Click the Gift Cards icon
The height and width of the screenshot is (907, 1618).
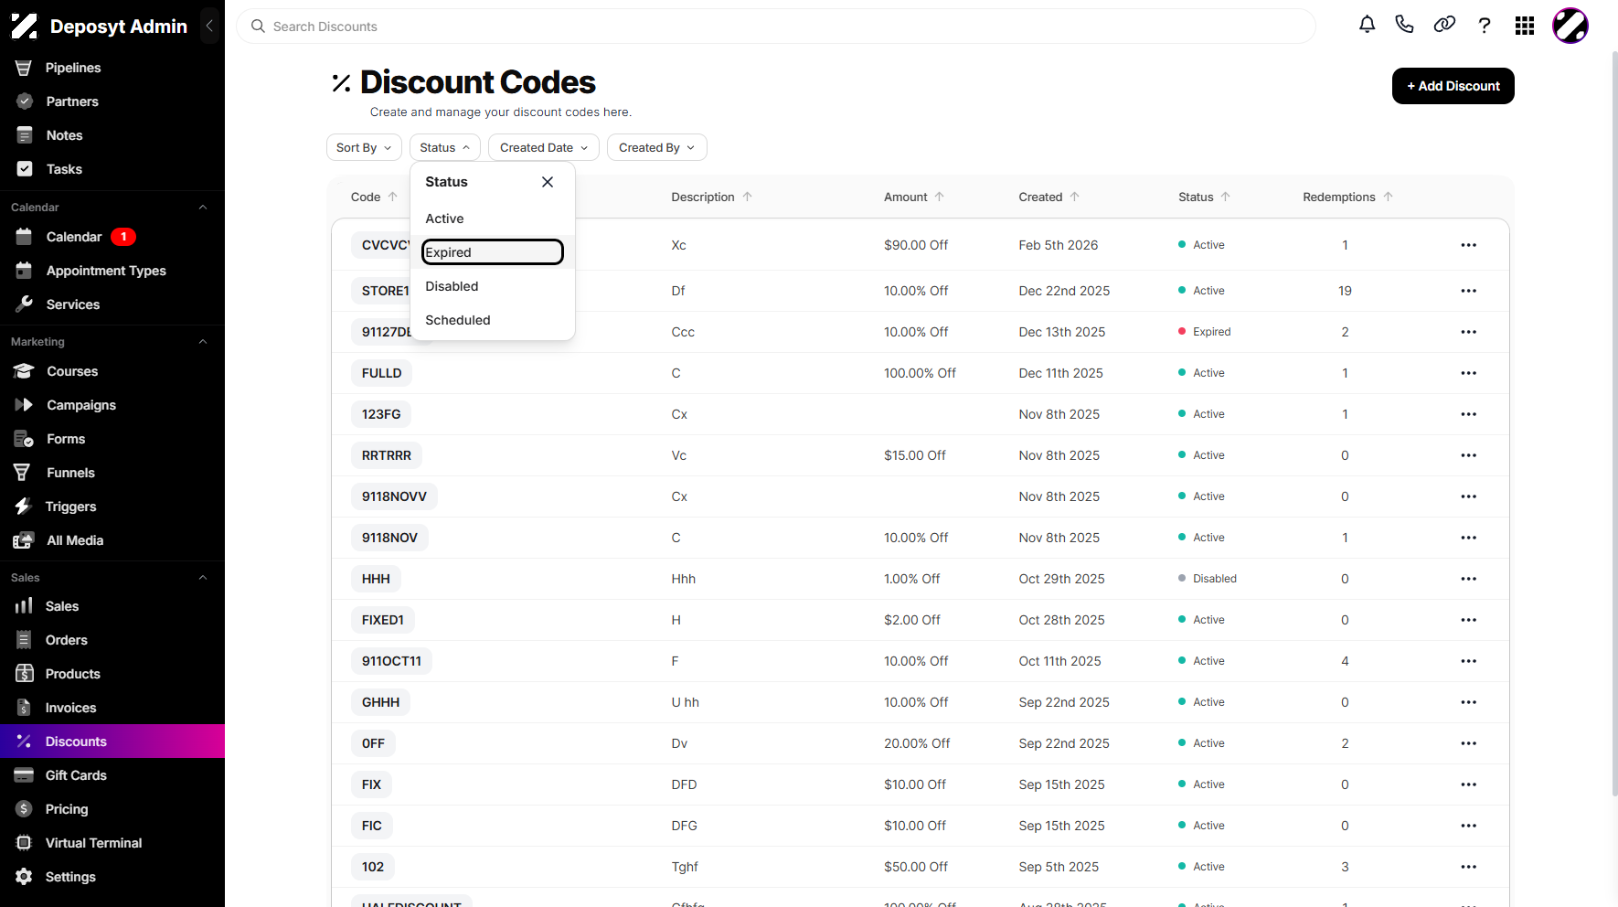click(24, 775)
